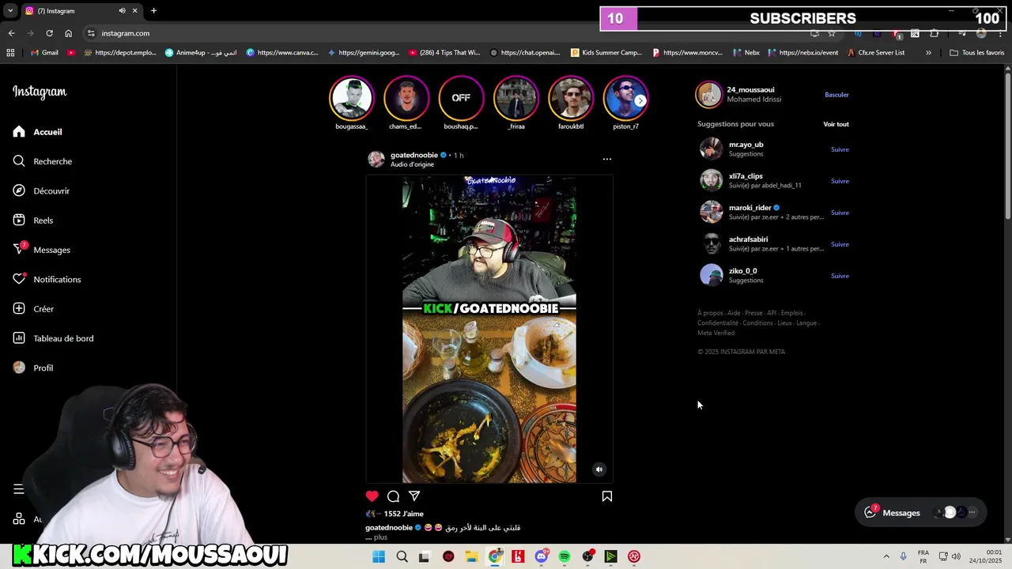Follow ziko_0_0

(840, 276)
